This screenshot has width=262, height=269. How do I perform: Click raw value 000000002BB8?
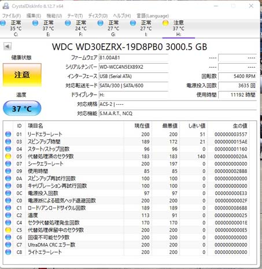coord(231,171)
